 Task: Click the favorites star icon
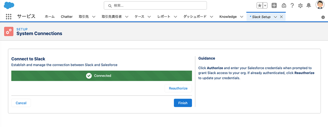259,6
